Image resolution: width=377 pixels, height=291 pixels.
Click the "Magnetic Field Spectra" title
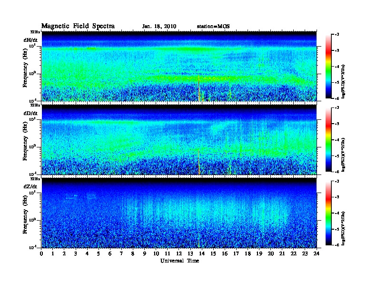(x=78, y=26)
